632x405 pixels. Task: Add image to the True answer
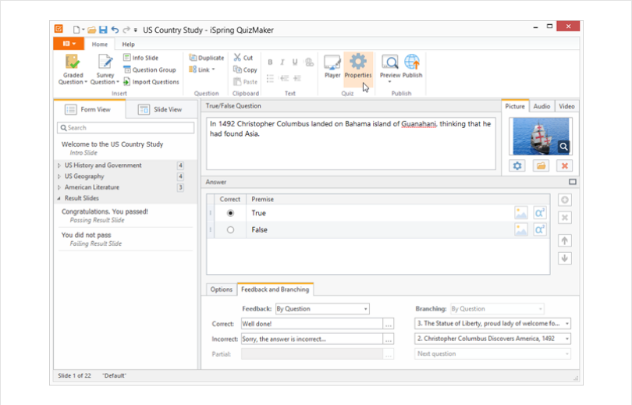point(521,212)
